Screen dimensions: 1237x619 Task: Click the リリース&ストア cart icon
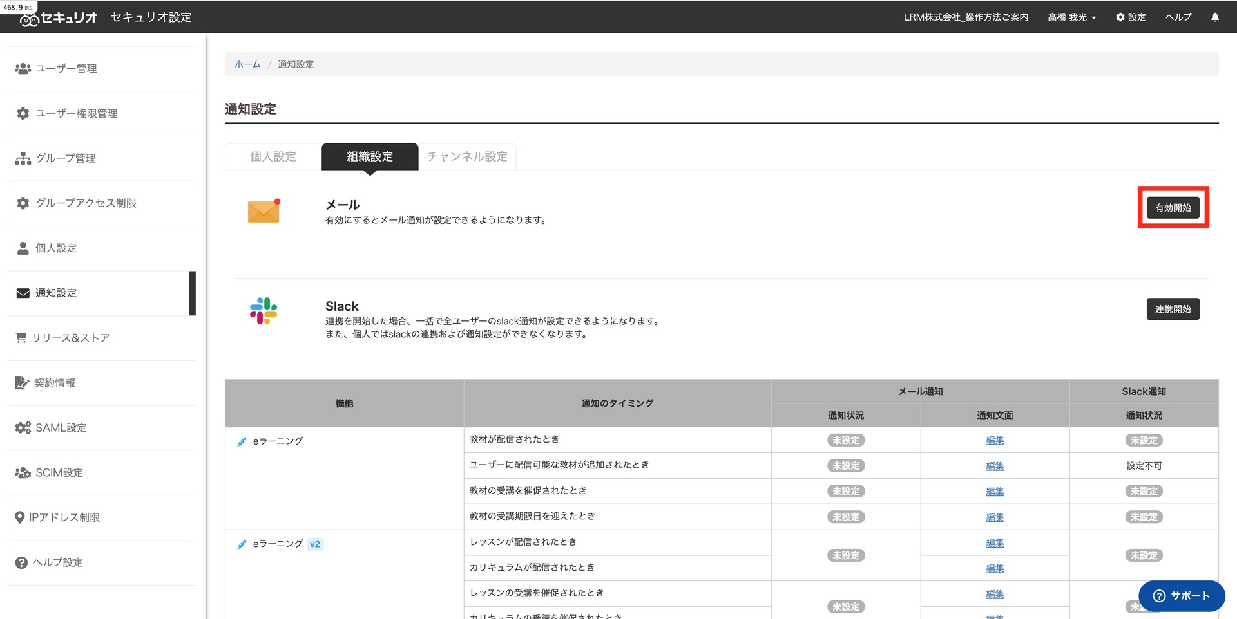click(21, 338)
